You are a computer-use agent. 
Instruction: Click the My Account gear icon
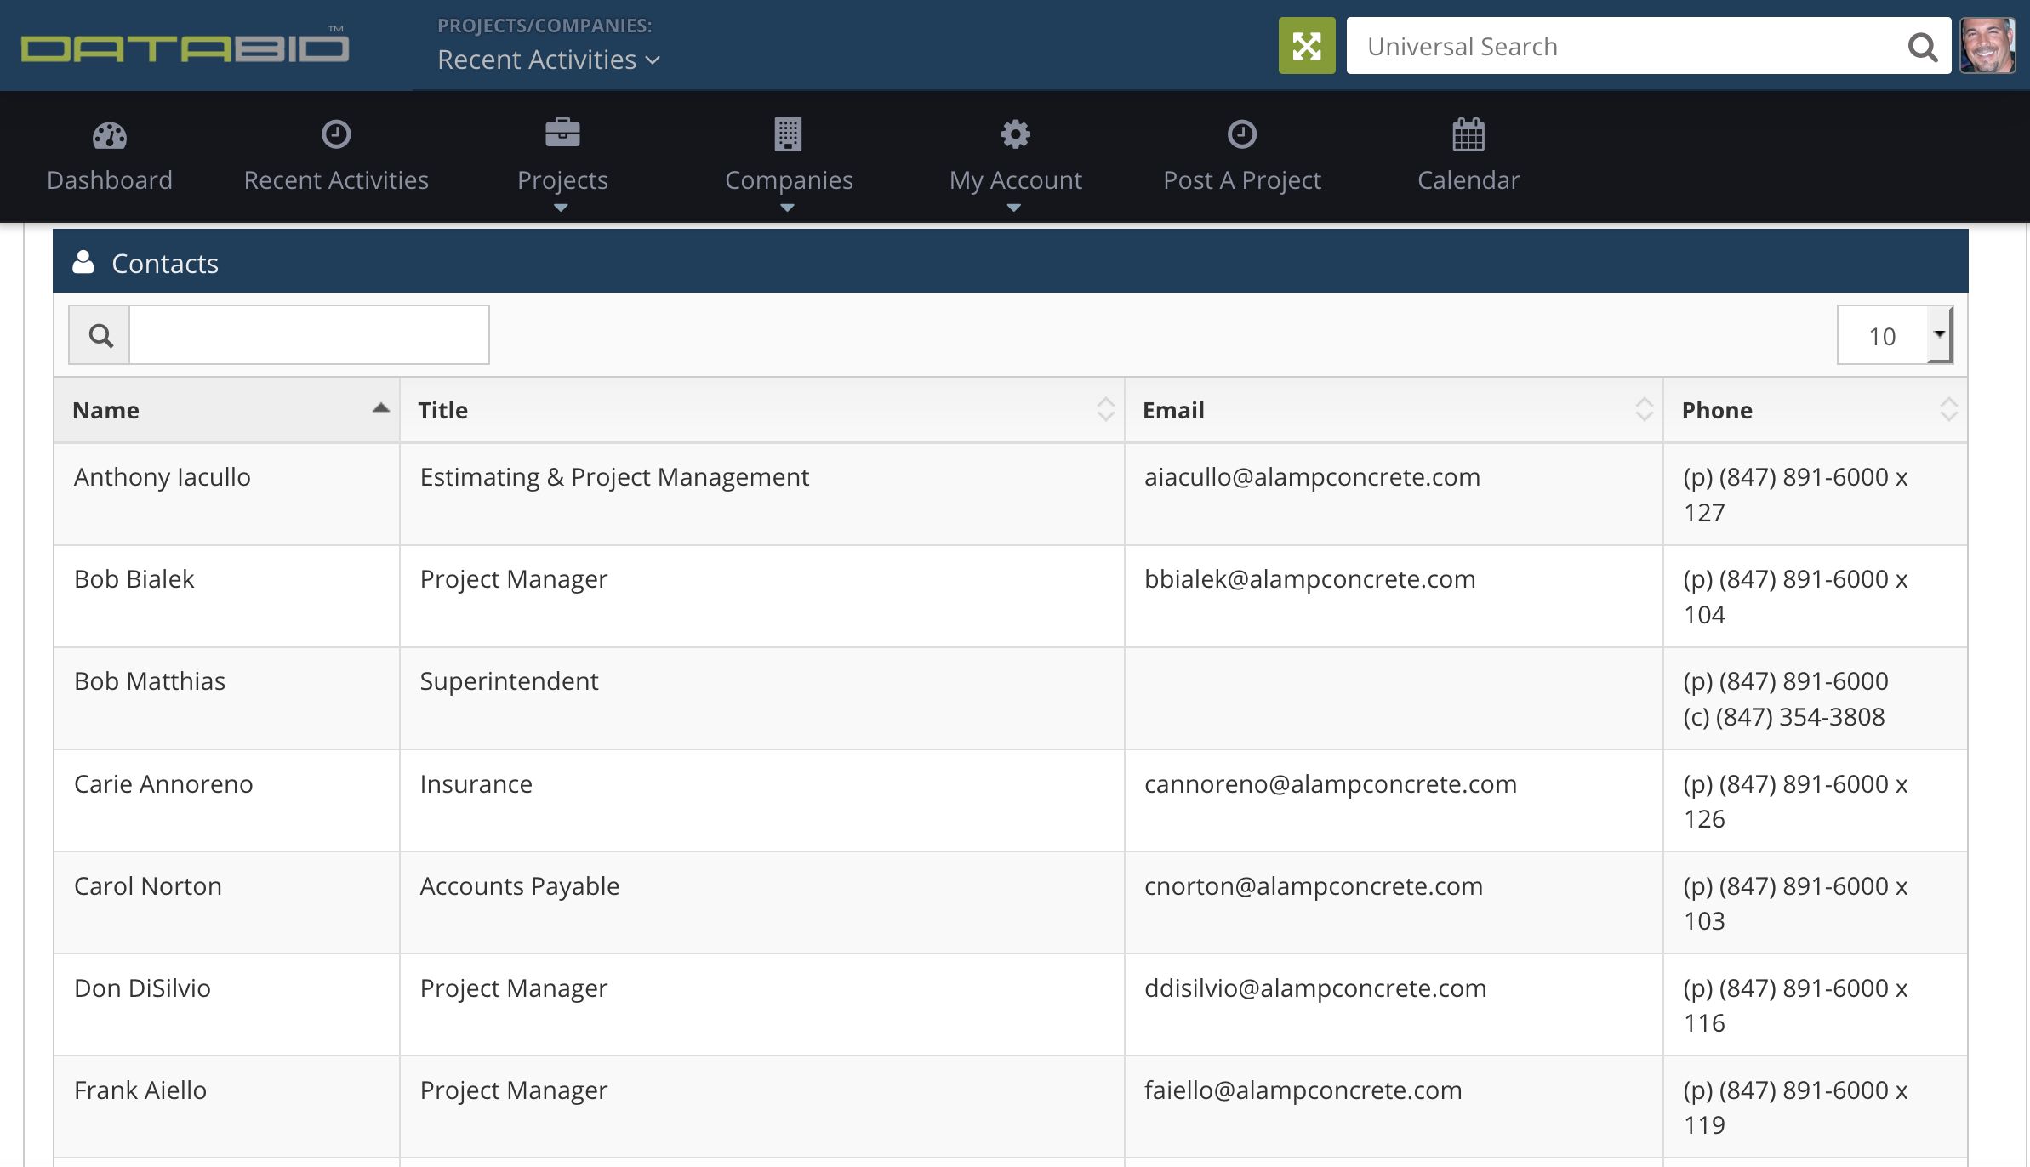(1015, 134)
